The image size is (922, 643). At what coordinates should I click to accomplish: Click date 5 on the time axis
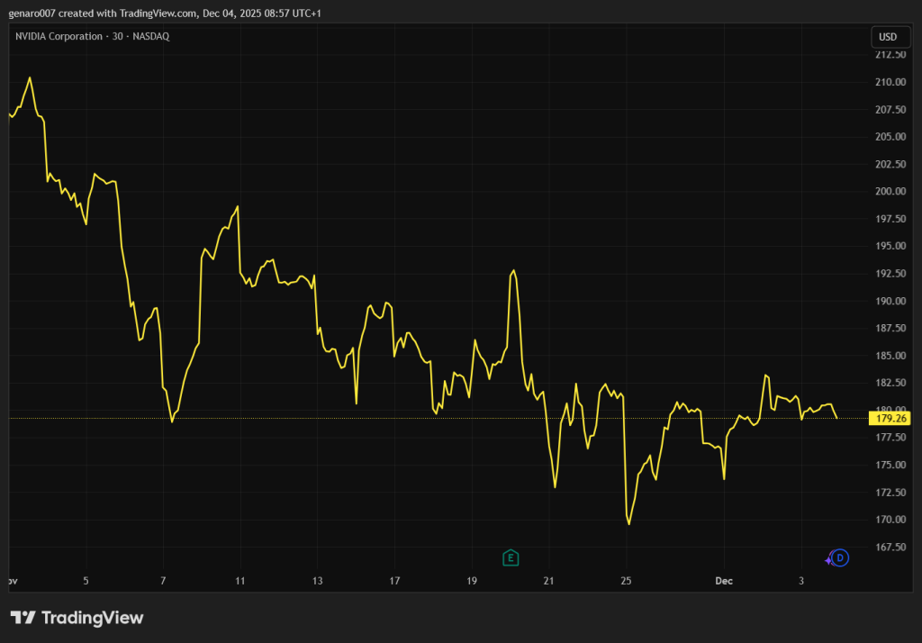point(86,581)
